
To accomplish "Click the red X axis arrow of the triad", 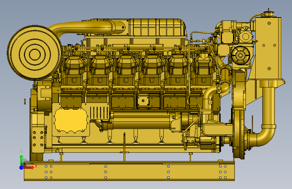I will (x=29, y=167).
